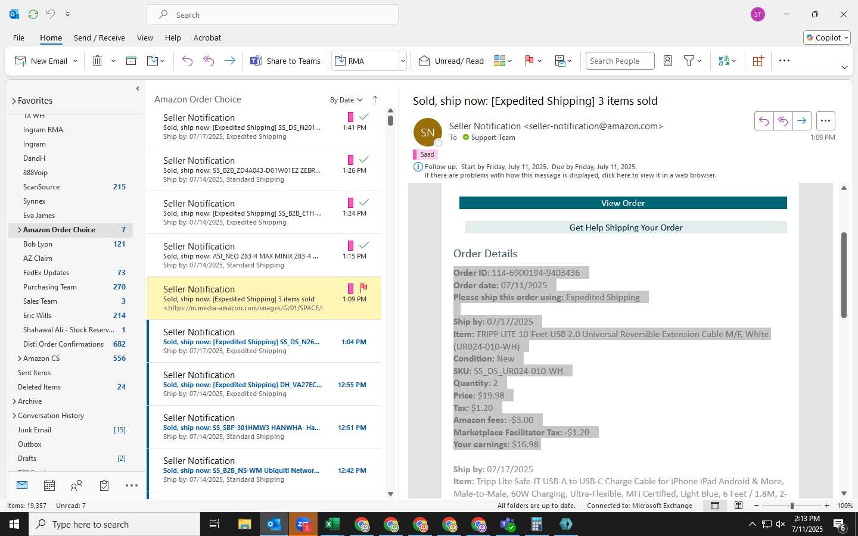Image resolution: width=858 pixels, height=536 pixels.
Task: Click the zoom slider handle in status bar
Action: click(x=792, y=506)
